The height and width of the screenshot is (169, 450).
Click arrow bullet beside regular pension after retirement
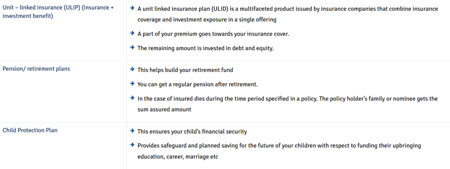pos(132,84)
